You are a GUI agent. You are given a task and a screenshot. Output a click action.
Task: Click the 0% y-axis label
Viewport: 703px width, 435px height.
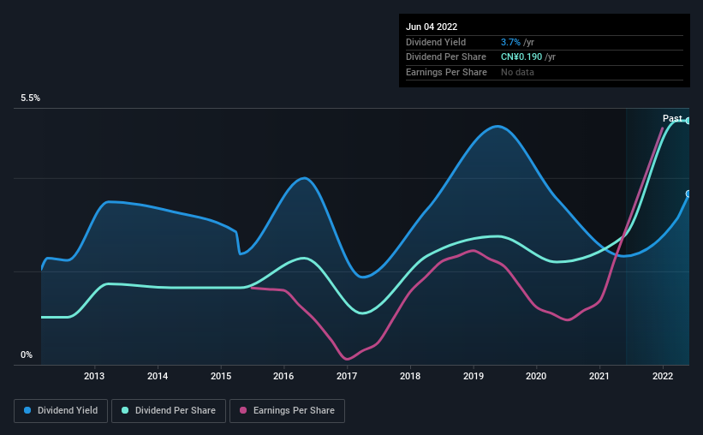pos(27,355)
